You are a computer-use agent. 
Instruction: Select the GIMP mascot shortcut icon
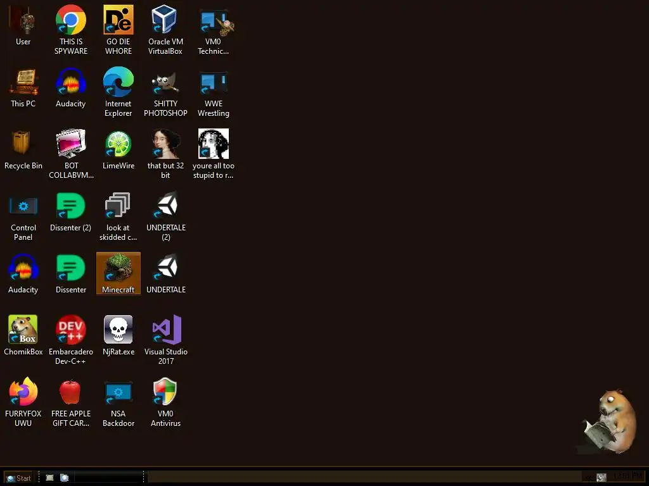pyautogui.click(x=165, y=82)
